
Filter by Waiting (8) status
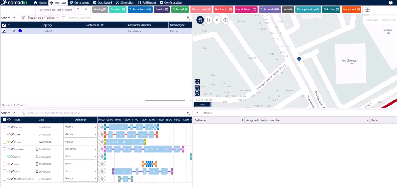[x=100, y=9]
